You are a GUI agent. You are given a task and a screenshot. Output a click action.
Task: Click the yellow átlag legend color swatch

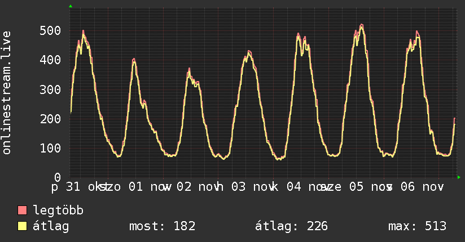point(22,226)
